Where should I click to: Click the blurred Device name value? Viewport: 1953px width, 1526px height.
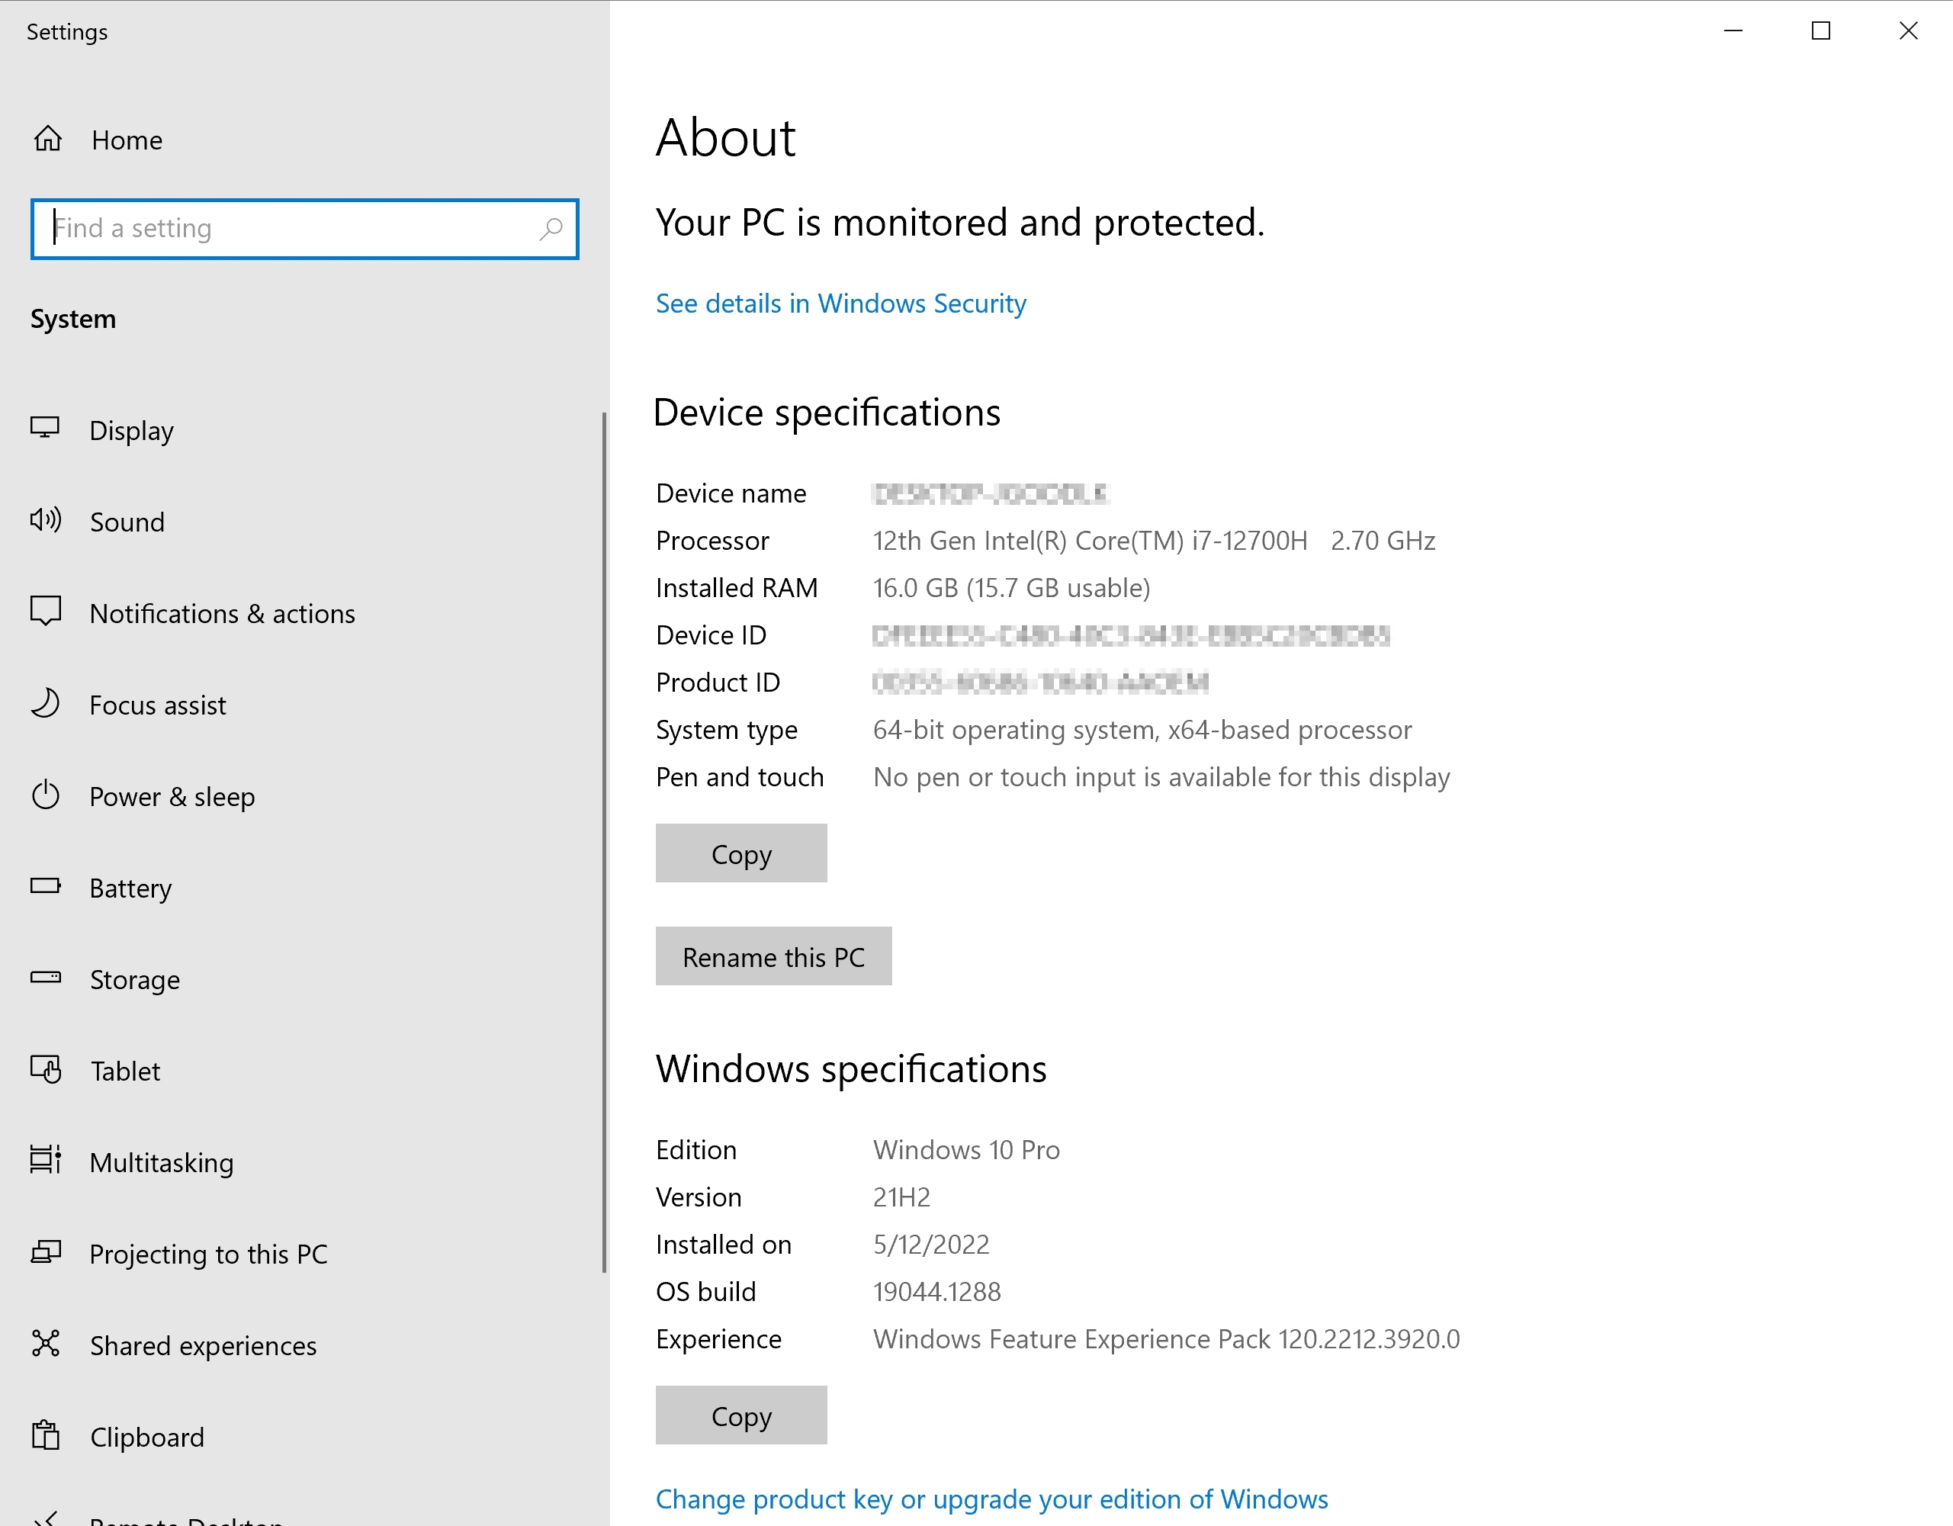pyautogui.click(x=991, y=493)
